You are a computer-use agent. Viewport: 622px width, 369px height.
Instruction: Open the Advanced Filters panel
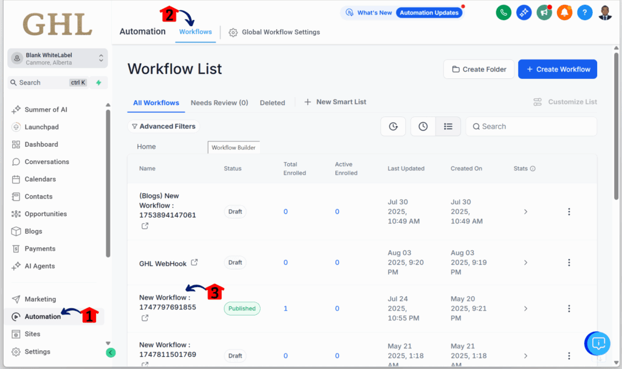[163, 126]
